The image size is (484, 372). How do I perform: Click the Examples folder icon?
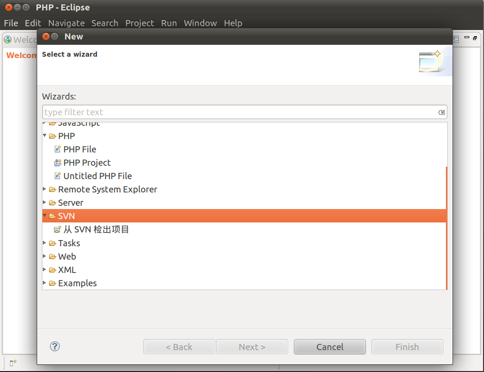click(x=52, y=283)
